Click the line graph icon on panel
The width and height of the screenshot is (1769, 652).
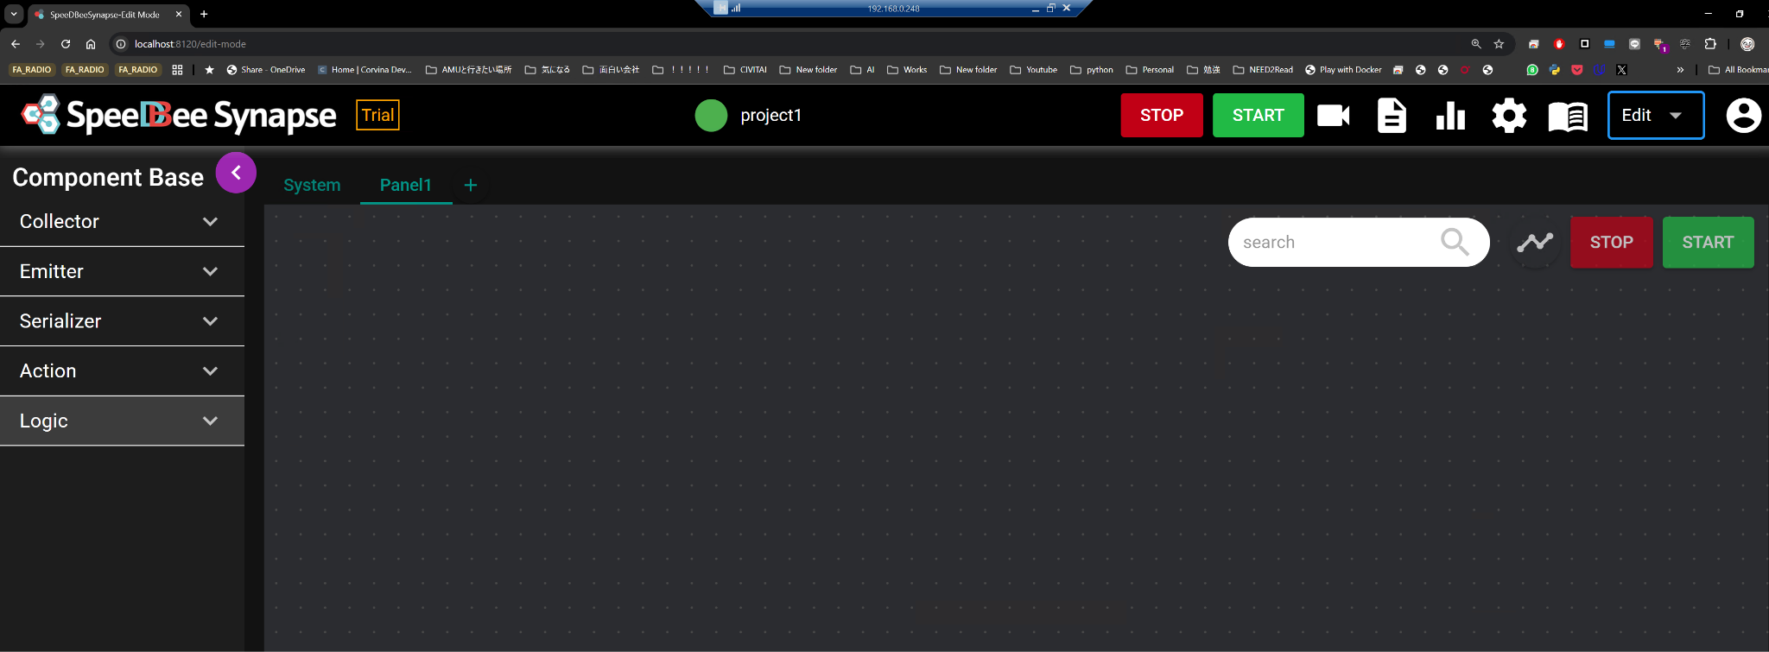tap(1535, 243)
